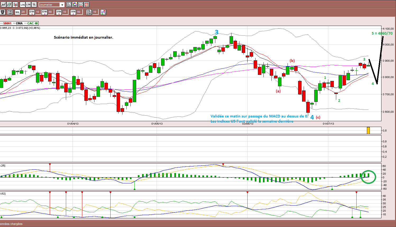Screen dimensions: 396x227
Task: Edit the EMA 2 period field
Action: pyautogui.click(x=51, y=12)
